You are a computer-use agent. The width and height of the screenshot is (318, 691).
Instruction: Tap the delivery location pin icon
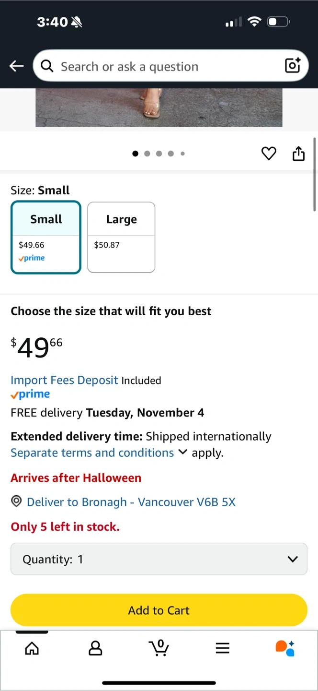click(16, 502)
